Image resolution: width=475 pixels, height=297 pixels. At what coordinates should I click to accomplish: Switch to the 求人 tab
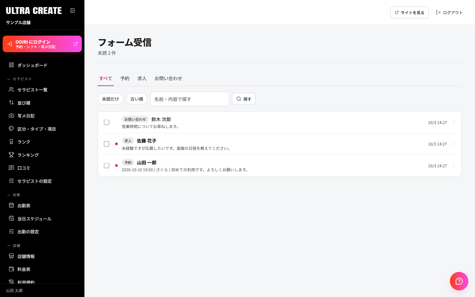(x=142, y=79)
